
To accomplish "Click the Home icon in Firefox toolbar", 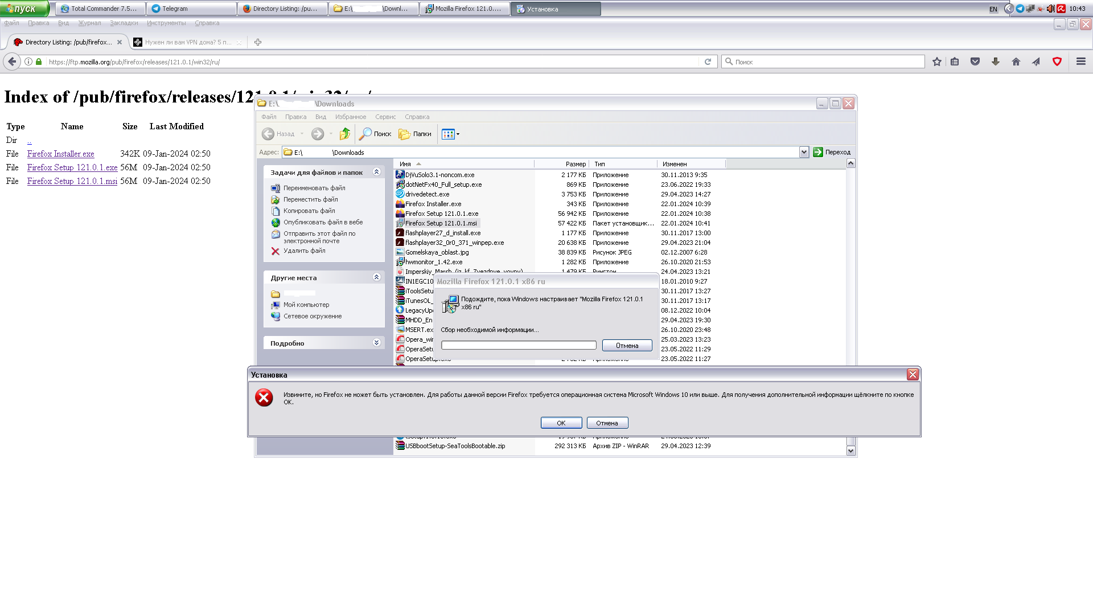I will click(x=1016, y=61).
